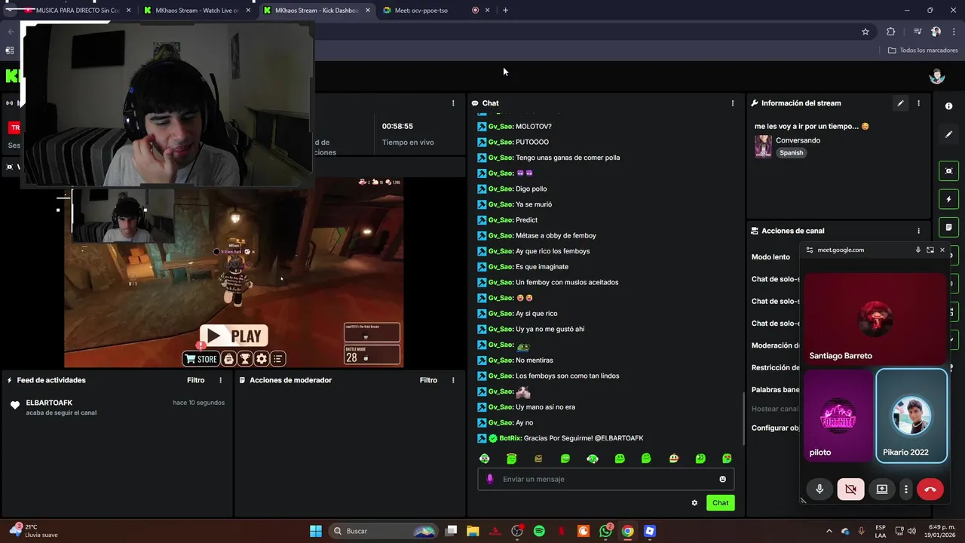Open Chat panel three-dot menu

tap(732, 103)
